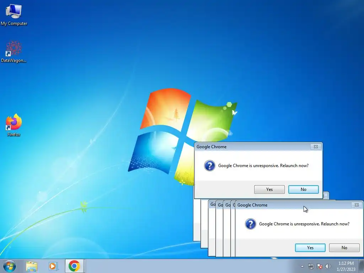Show hidden system tray icons arrow
Screen dimensions: 364x273
[x=302, y=266]
